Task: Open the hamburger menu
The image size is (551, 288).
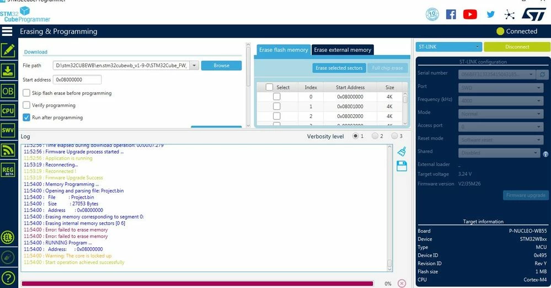Action: (x=7, y=31)
